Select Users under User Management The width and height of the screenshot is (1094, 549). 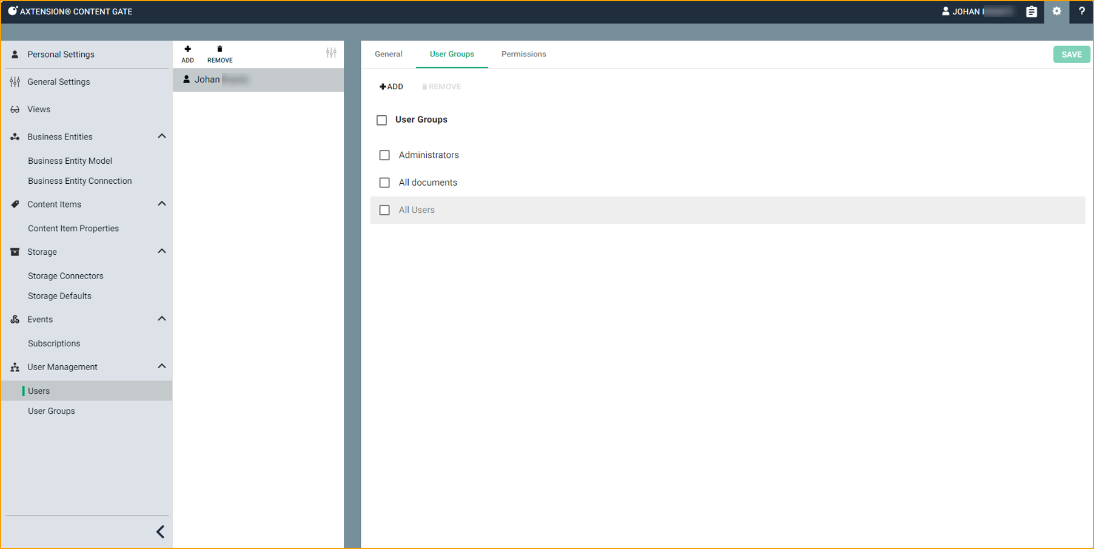point(87,391)
